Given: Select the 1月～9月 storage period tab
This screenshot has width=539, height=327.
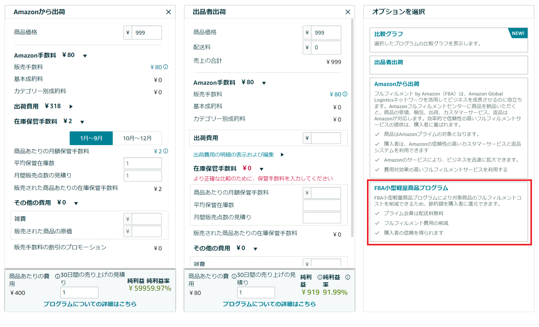Looking at the screenshot, I should (91, 138).
